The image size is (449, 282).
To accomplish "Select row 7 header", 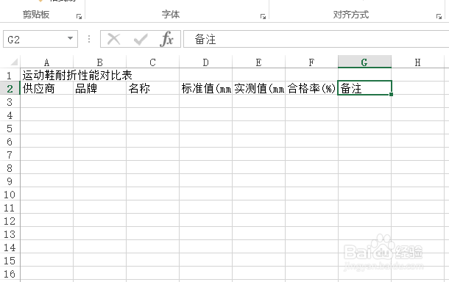I will point(10,154).
